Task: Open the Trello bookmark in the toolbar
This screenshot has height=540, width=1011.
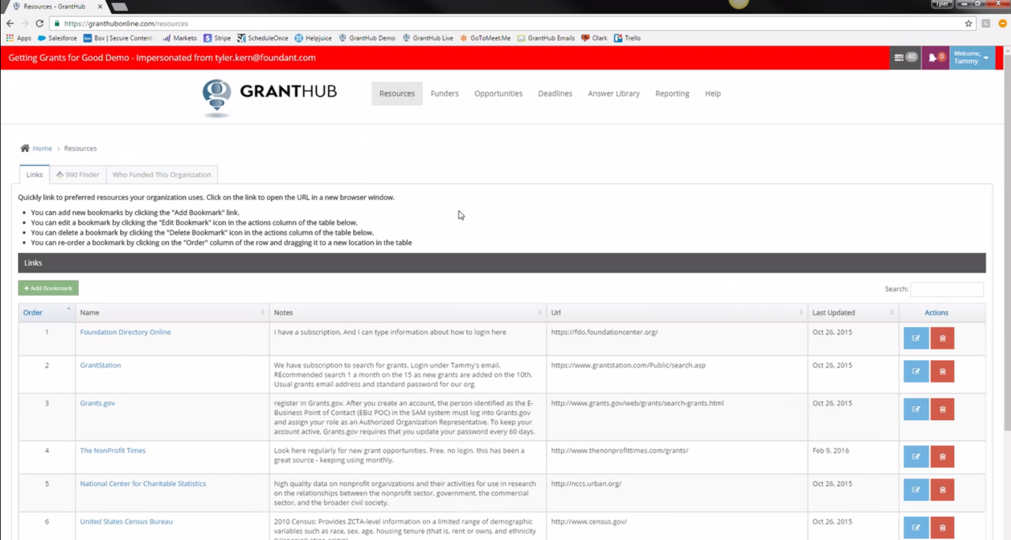Action: tap(627, 38)
